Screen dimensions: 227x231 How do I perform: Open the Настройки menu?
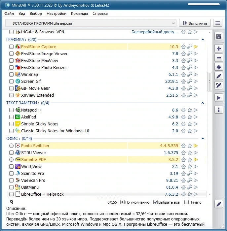pos(57,14)
